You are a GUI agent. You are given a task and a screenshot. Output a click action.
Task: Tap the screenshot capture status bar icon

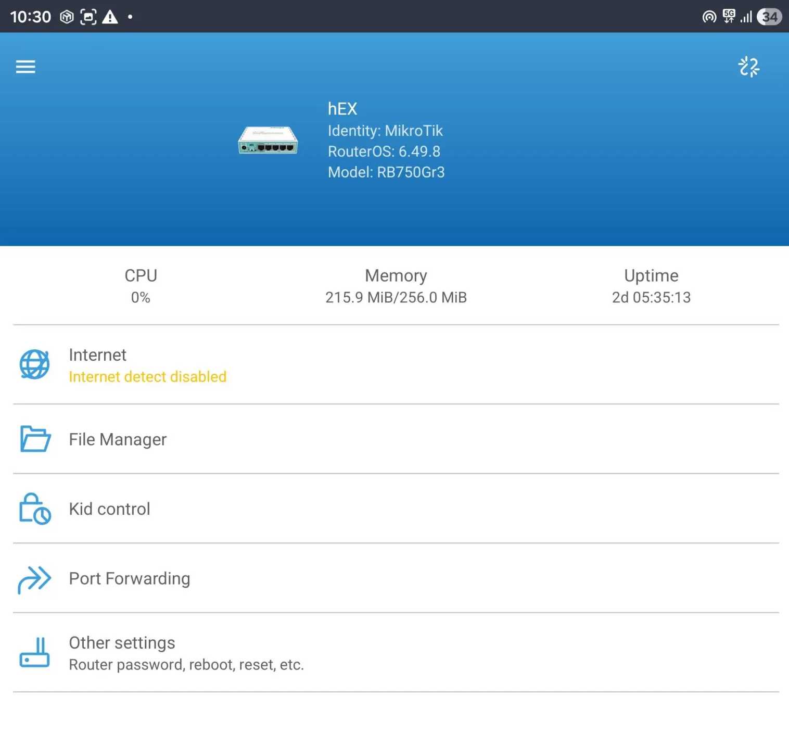point(88,17)
